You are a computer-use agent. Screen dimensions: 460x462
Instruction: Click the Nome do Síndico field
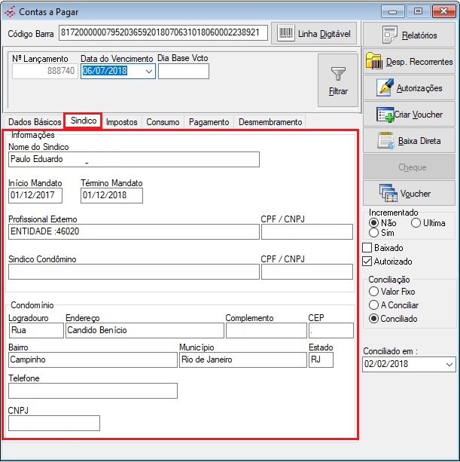tap(133, 159)
